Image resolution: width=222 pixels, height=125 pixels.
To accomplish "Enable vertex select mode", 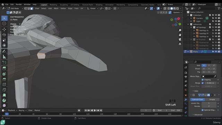I will 26,8.
